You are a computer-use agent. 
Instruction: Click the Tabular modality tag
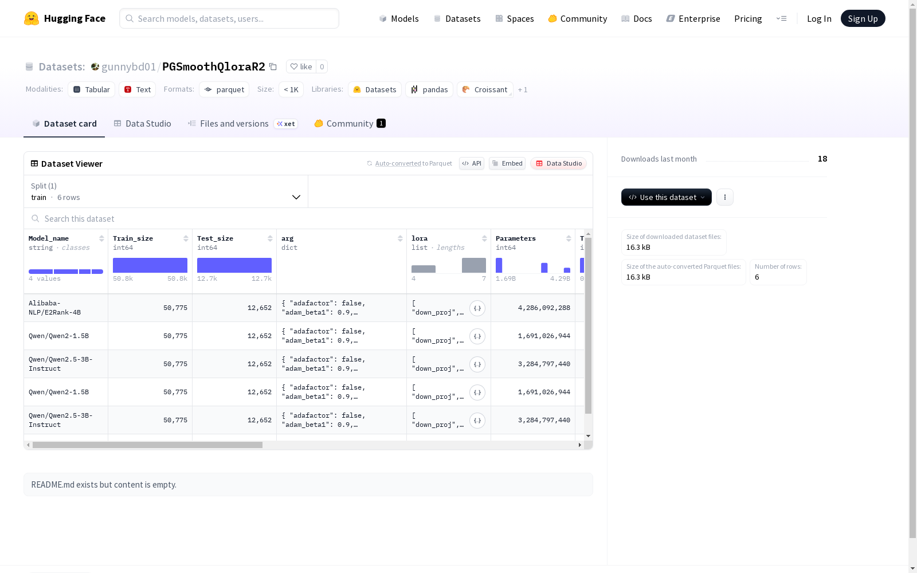click(x=92, y=89)
